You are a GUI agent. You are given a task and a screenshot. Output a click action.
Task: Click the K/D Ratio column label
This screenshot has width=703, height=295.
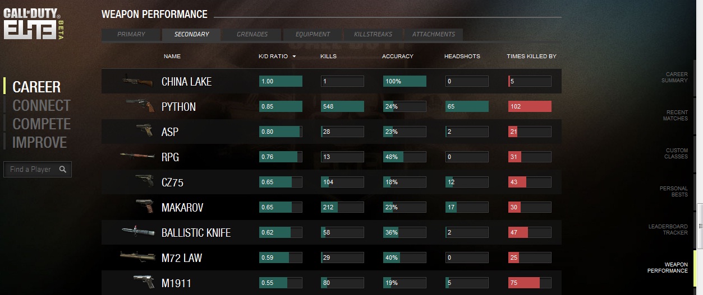coord(273,57)
